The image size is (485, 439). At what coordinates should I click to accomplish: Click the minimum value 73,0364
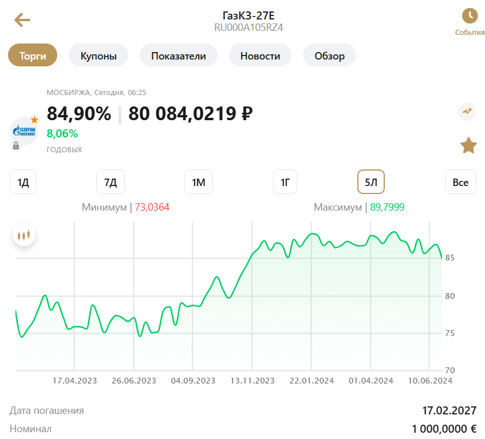(152, 207)
